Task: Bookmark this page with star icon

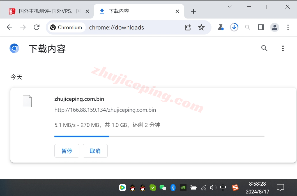Action: (x=201, y=27)
